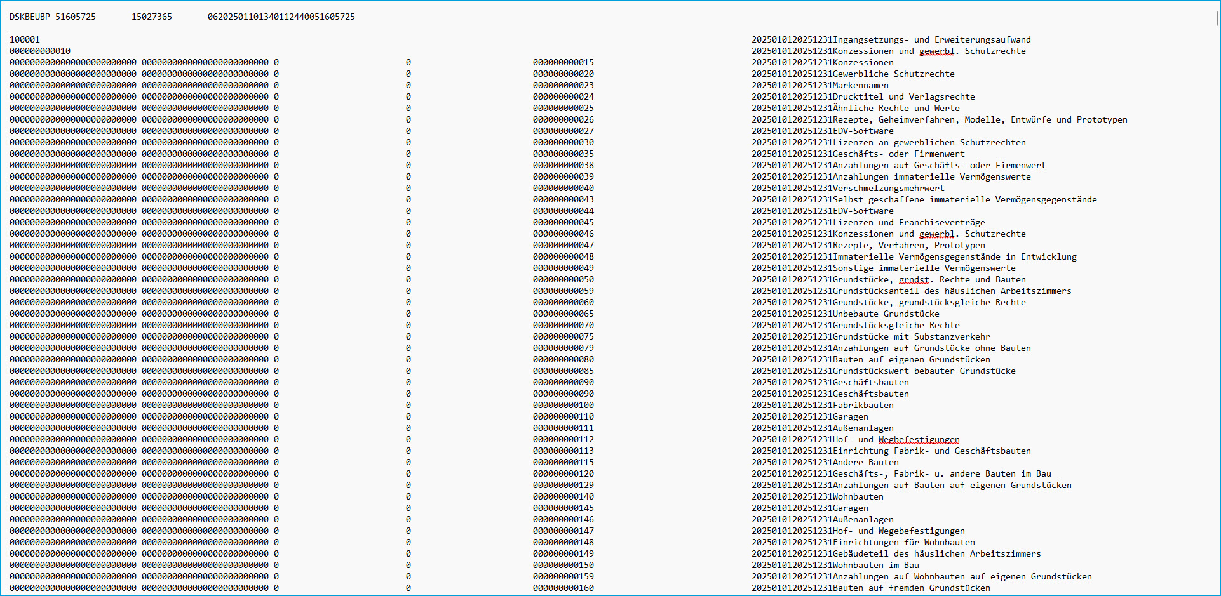Select 'Bauten auf fremden Grundstücken' entry
This screenshot has width=1221, height=596.
click(x=912, y=588)
